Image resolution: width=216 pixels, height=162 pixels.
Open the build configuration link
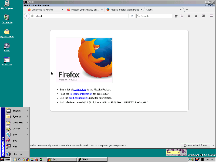tap(79, 98)
